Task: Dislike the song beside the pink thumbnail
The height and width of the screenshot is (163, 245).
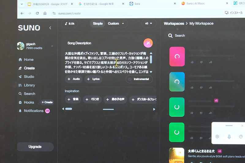Action: click(202, 62)
